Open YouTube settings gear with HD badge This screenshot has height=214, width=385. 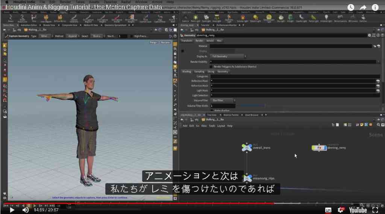pos(341,210)
